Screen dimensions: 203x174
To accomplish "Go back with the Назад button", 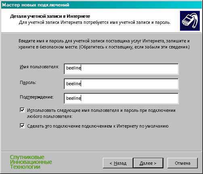I will click(x=118, y=163).
